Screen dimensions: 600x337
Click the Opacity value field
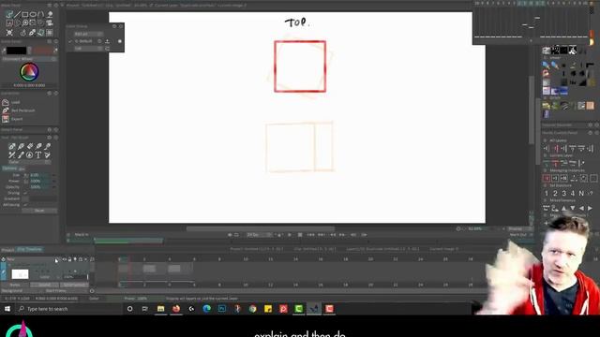(39, 187)
